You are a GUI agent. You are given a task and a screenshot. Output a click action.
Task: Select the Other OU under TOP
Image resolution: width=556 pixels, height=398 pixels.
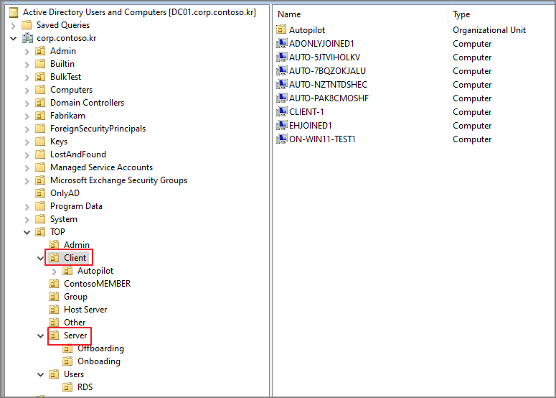pyautogui.click(x=75, y=323)
